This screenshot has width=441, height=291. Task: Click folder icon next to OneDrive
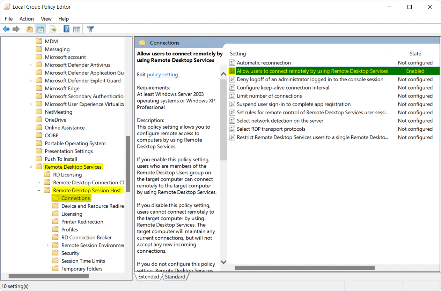click(39, 120)
